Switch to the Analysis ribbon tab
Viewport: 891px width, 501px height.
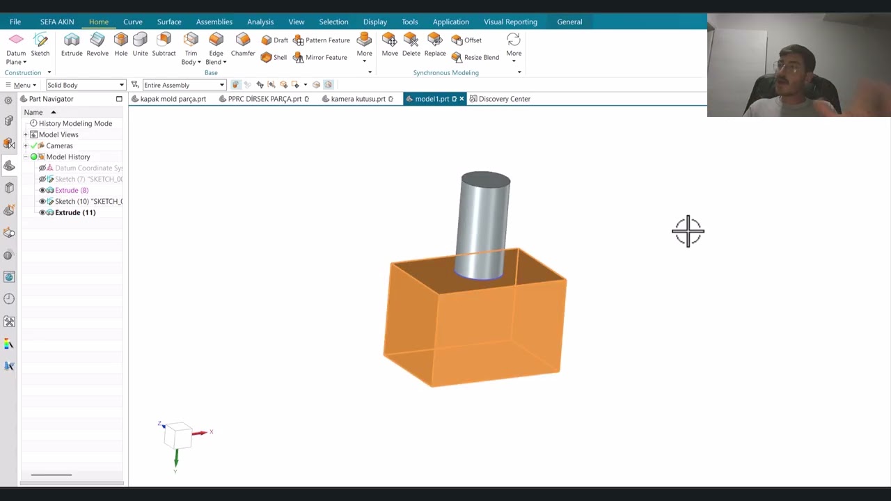click(x=260, y=22)
